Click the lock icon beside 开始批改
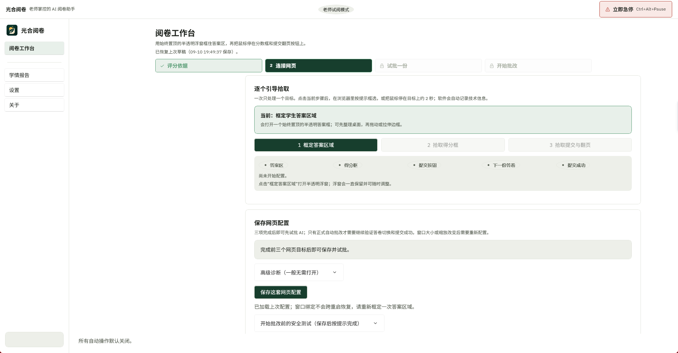 [x=492, y=66]
